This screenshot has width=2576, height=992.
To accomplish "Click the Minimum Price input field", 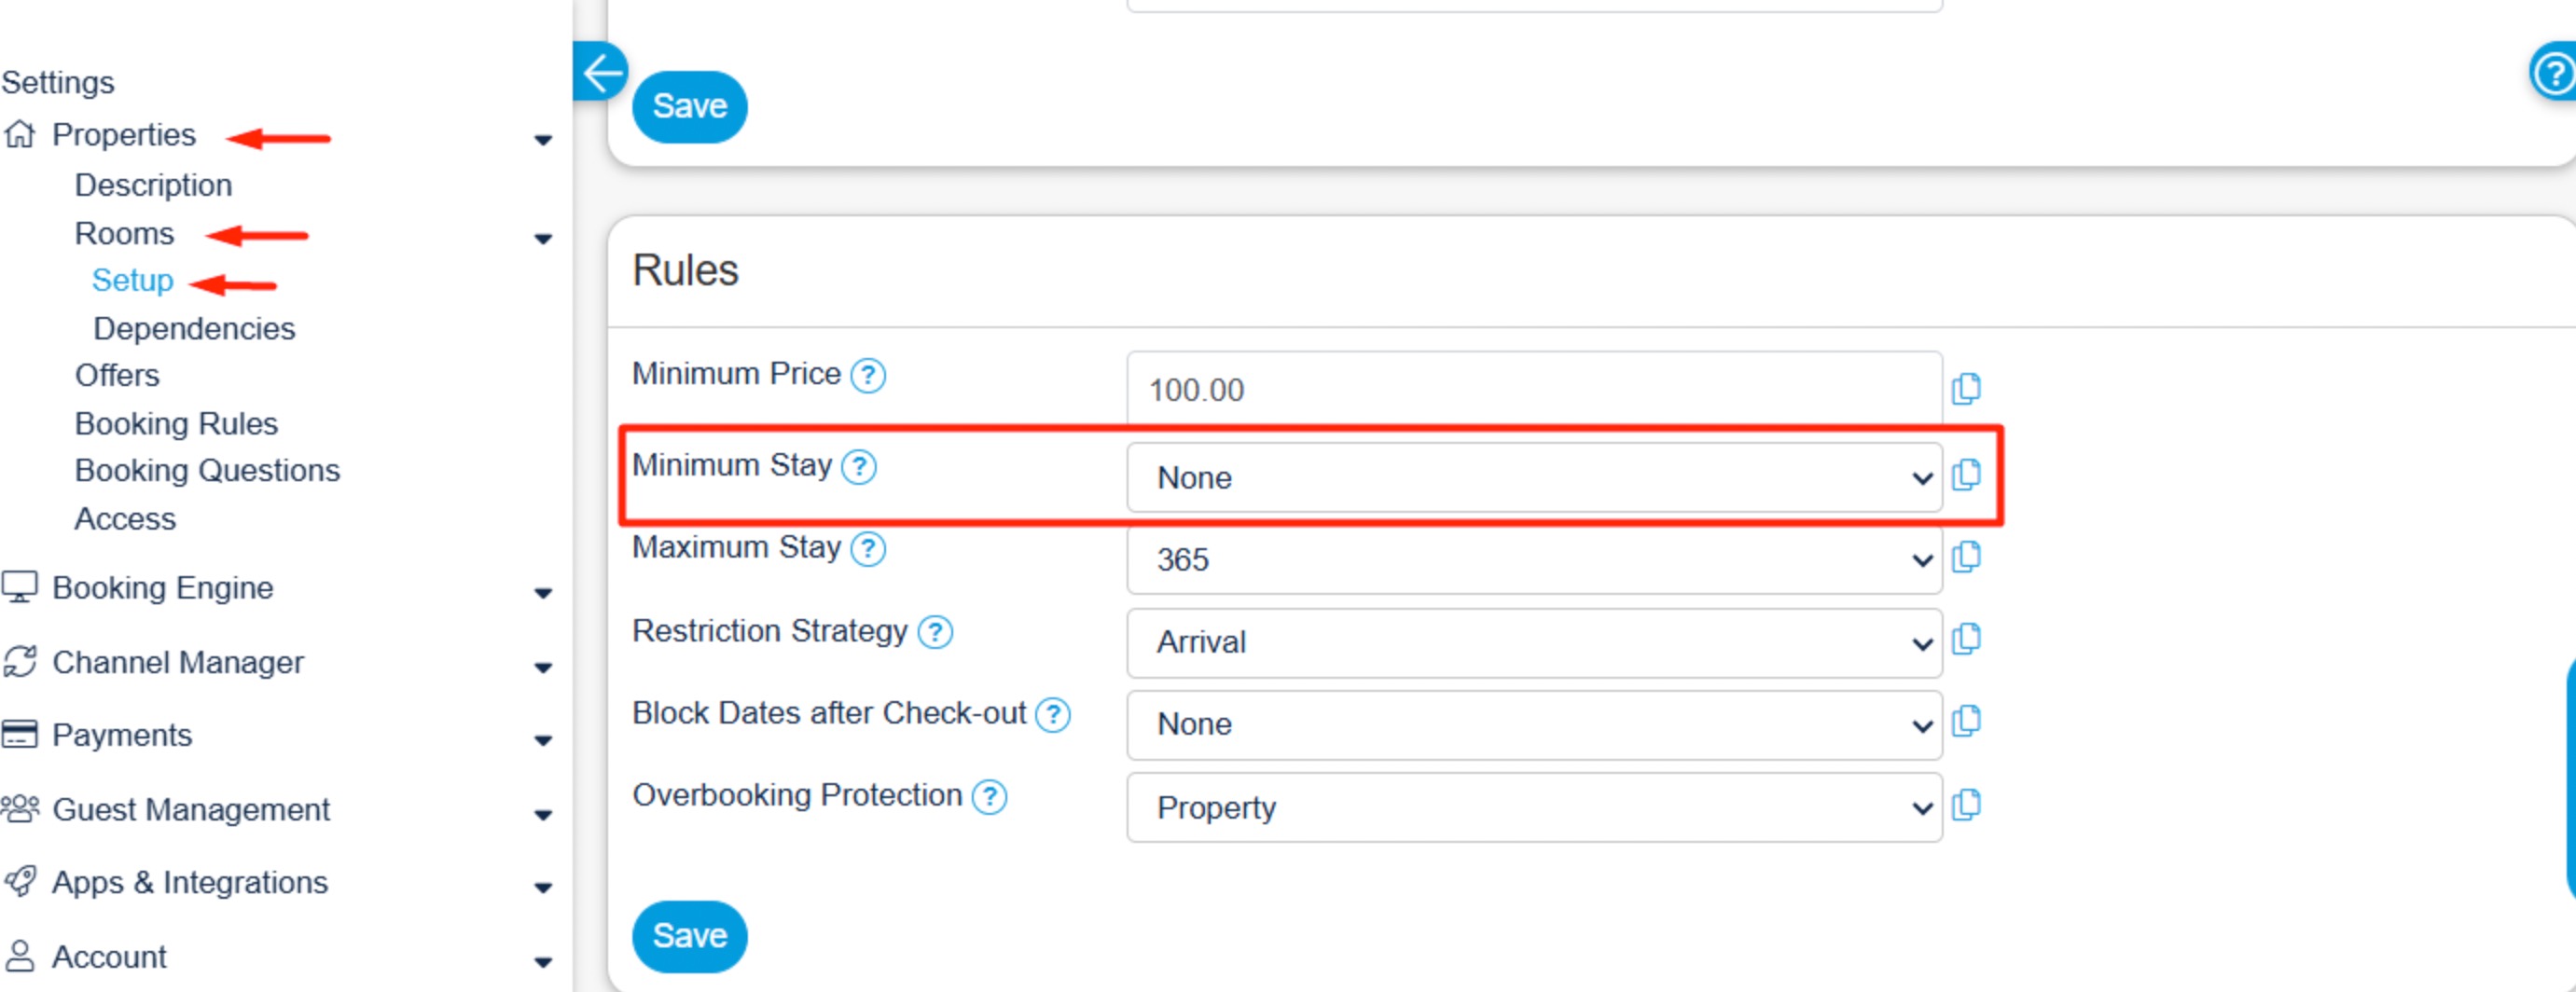I will pos(1533,389).
